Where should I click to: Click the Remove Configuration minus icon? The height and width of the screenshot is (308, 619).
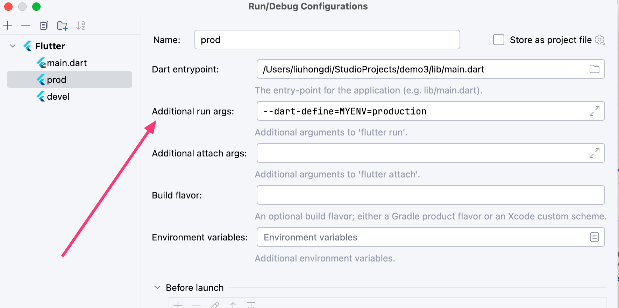tap(26, 26)
